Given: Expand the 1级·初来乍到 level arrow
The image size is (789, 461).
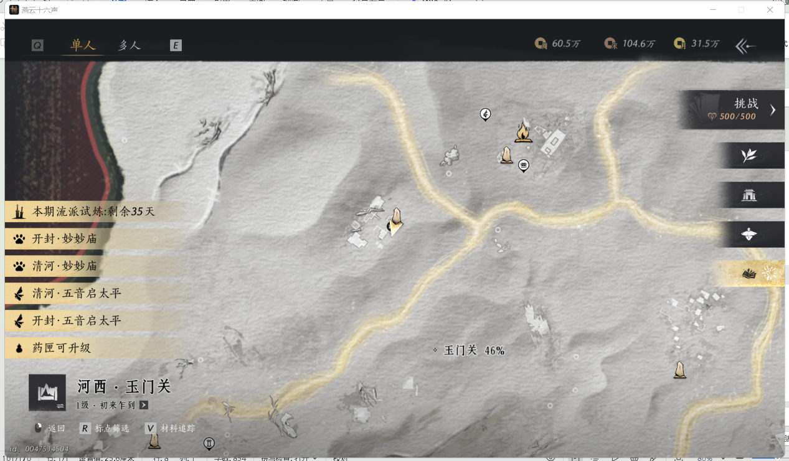Looking at the screenshot, I should [144, 405].
